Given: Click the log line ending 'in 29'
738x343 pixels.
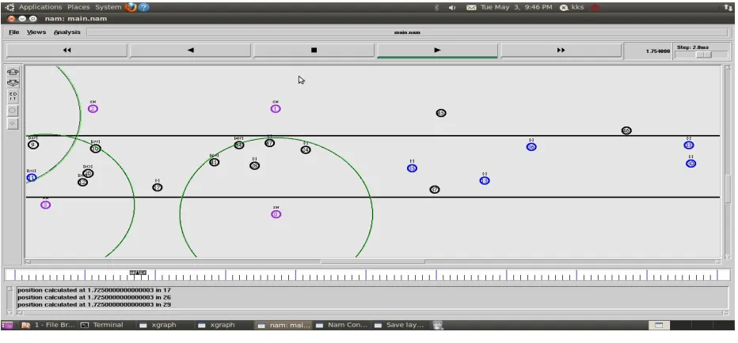Looking at the screenshot, I should point(94,304).
